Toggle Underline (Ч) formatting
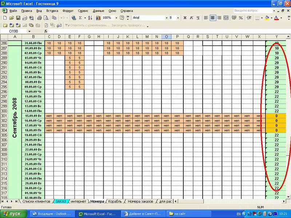Screen dimensions: 291x218 (198, 17)
